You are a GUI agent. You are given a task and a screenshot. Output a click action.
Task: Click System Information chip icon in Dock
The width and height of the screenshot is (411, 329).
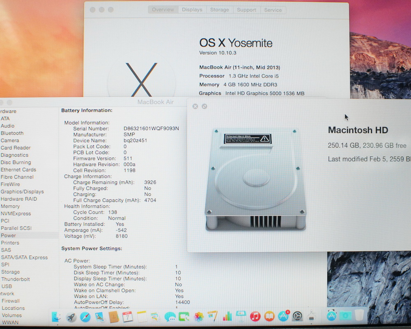(x=312, y=316)
